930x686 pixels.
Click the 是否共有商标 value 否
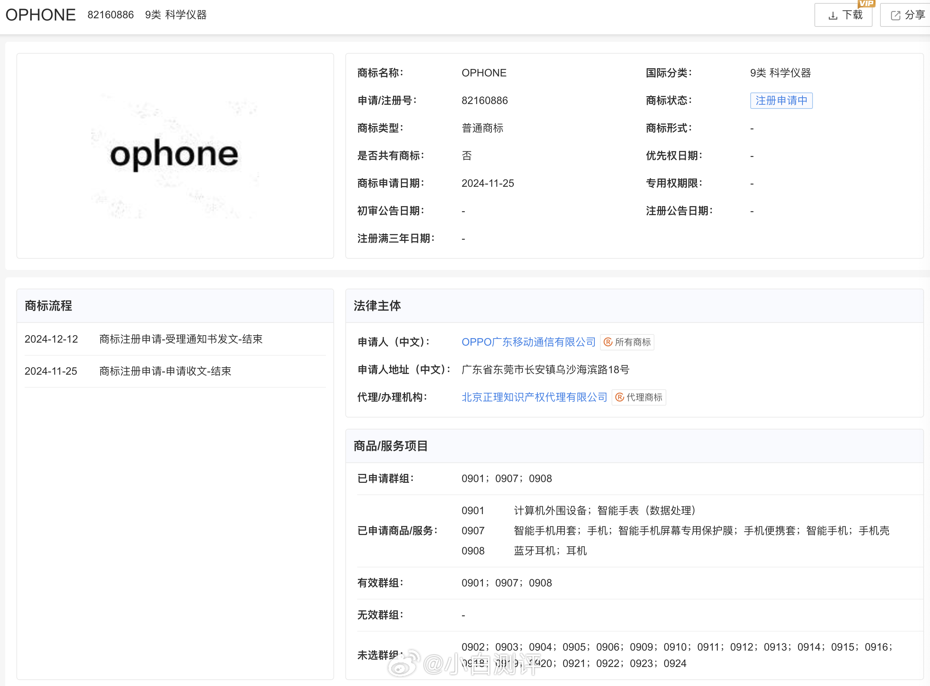pos(467,156)
